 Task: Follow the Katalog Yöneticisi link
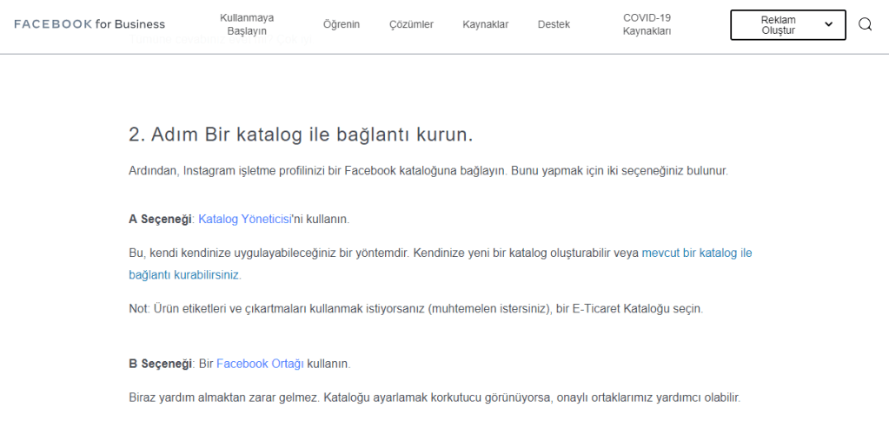coord(244,220)
